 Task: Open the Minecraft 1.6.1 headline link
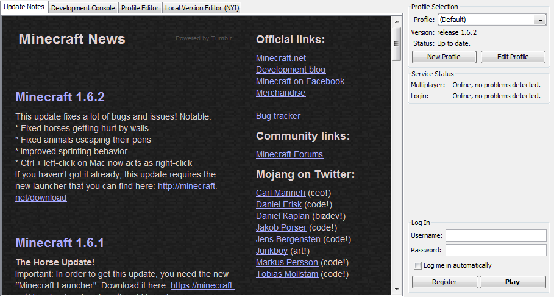tap(60, 243)
